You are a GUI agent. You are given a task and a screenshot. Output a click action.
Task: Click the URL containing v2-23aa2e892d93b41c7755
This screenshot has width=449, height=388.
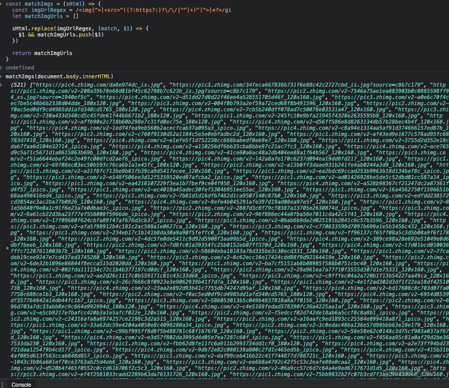pos(182,288)
